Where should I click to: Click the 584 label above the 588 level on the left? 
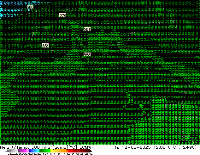(x=46, y=46)
